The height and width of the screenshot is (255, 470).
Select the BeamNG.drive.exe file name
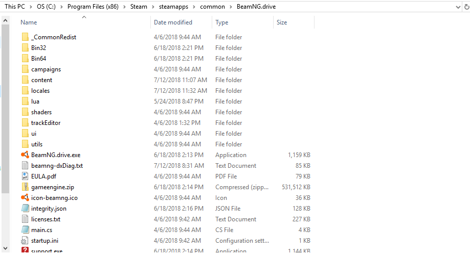56,155
